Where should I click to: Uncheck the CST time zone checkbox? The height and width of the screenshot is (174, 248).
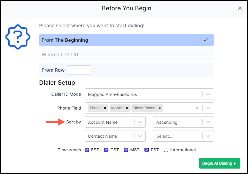106,150
